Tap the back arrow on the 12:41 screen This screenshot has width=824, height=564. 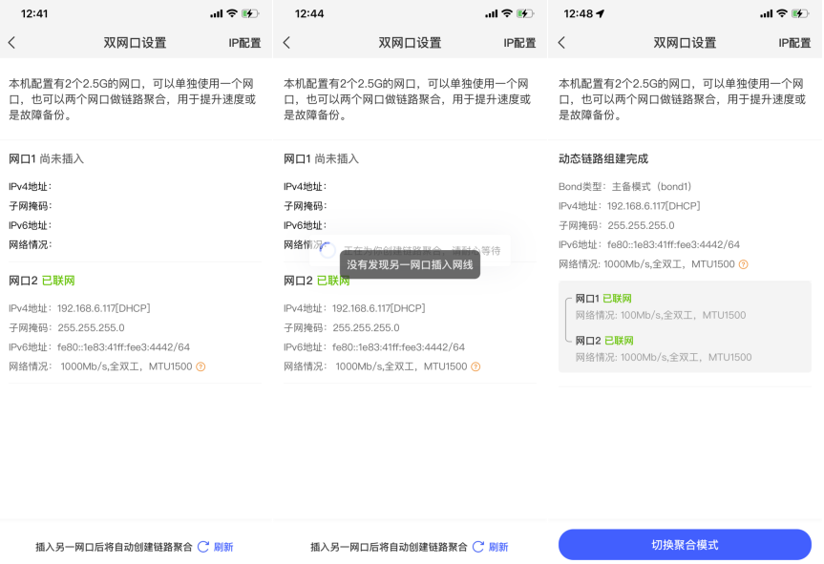12,43
